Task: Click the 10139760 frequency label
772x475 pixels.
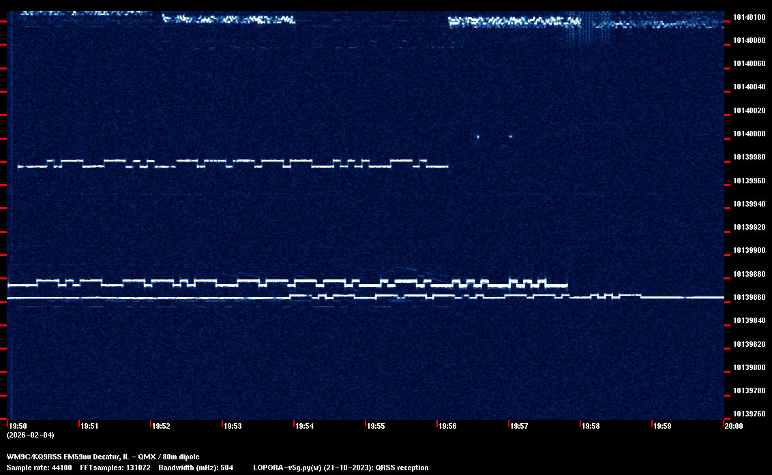Action: pyautogui.click(x=748, y=414)
